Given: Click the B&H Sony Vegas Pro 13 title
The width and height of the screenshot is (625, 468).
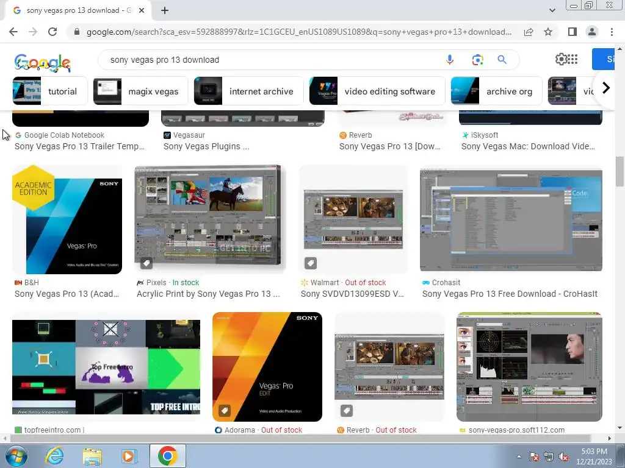Looking at the screenshot, I should coord(67,294).
